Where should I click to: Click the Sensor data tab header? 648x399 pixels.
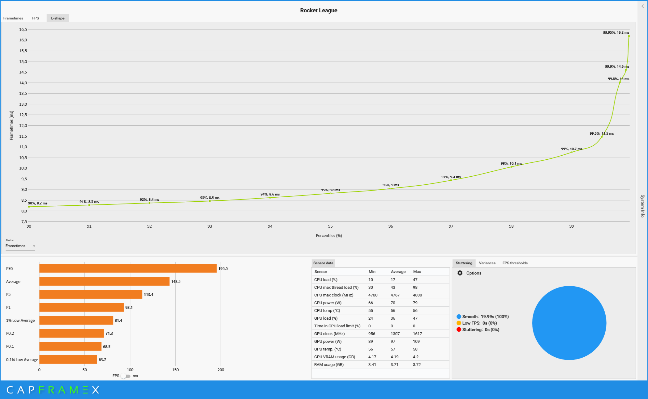tap(323, 263)
